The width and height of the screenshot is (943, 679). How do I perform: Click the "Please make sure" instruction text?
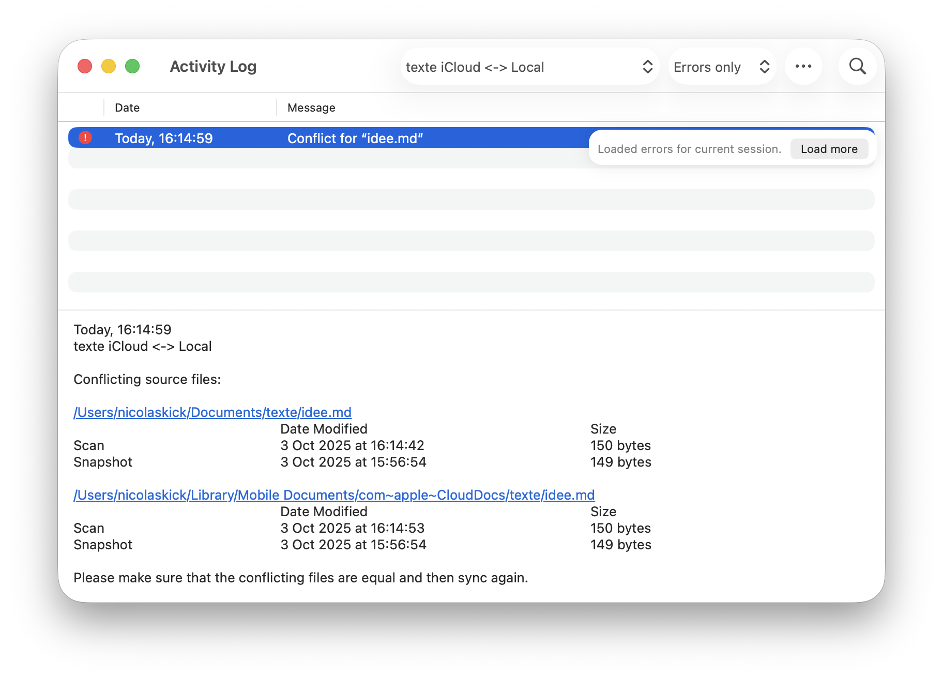tap(300, 578)
